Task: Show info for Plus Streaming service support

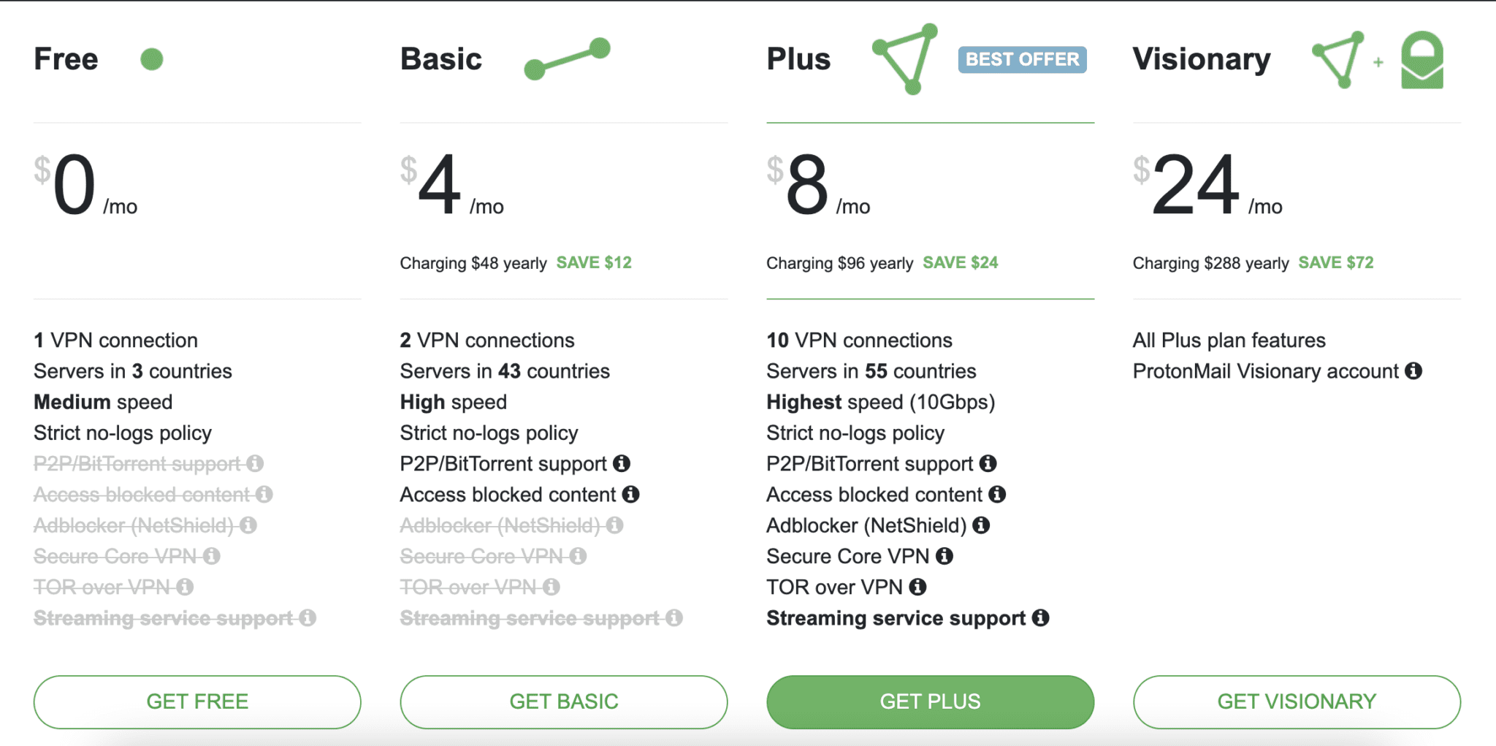Action: (x=1041, y=618)
